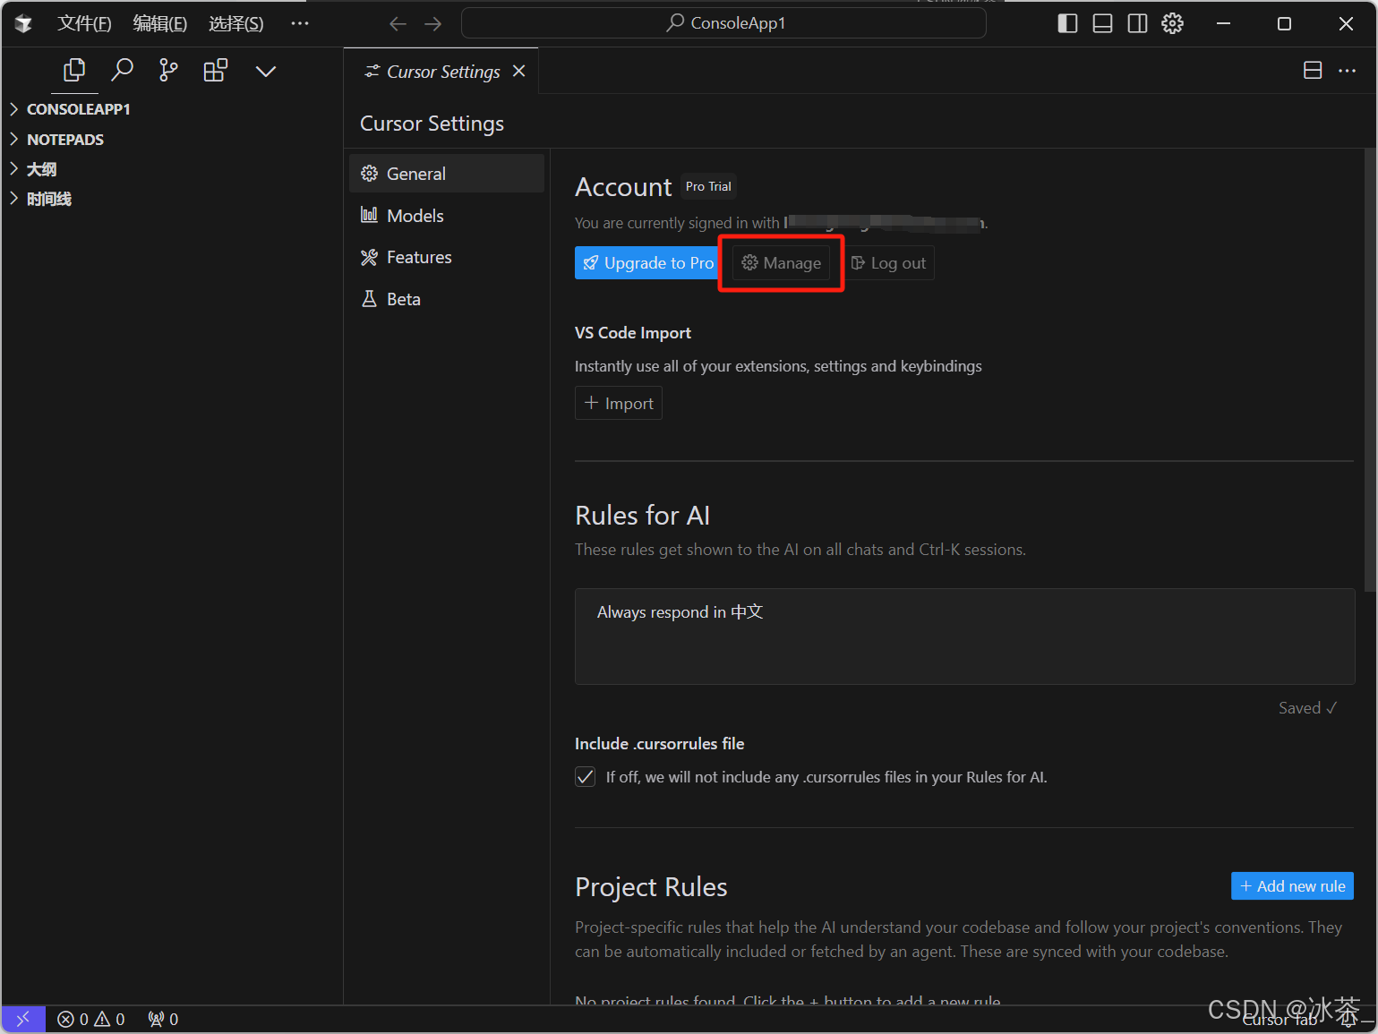This screenshot has width=1378, height=1034.
Task: Expand the 大纲 outline section
Action: pos(172,169)
